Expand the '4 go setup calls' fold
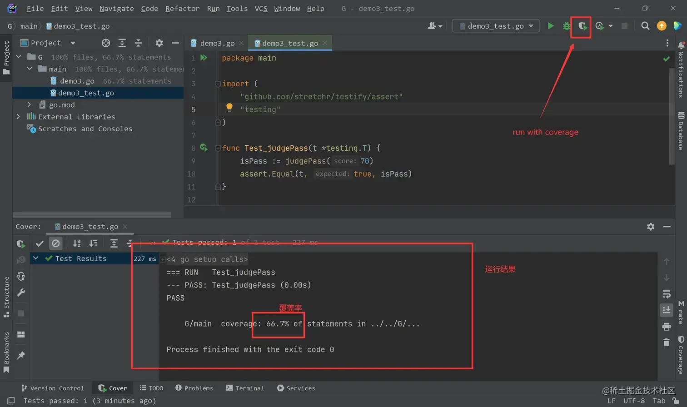The height and width of the screenshot is (407, 687). (x=162, y=259)
